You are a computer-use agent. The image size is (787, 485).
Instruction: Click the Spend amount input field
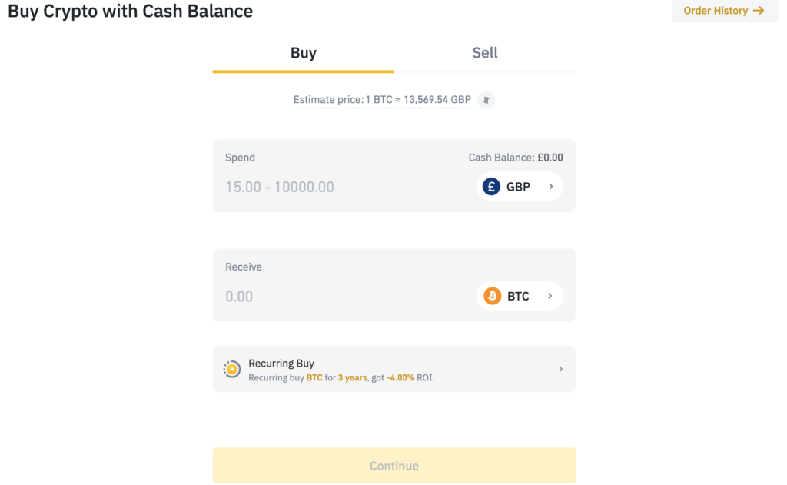[x=307, y=186]
